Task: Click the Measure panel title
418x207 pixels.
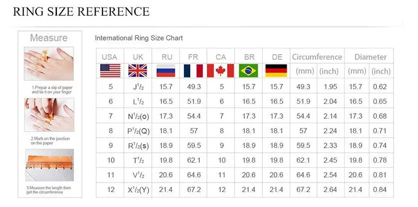Action: pyautogui.click(x=49, y=38)
